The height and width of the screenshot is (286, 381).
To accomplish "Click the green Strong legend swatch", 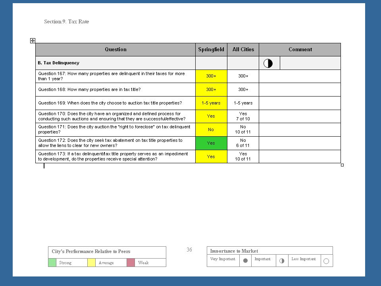I will 52,263.
